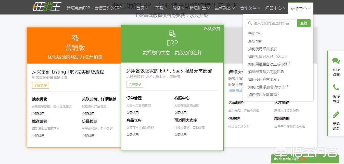
Task: Click the 营销版 card icon
Action: point(75,38)
